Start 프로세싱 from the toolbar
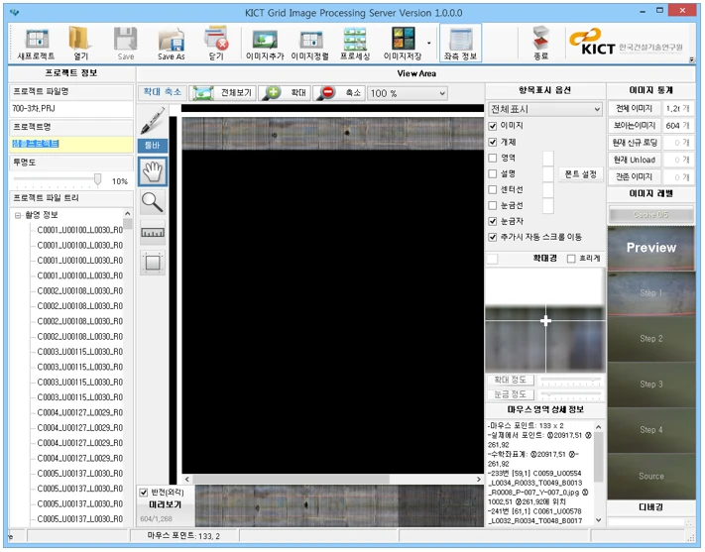The image size is (705, 552). 355,44
